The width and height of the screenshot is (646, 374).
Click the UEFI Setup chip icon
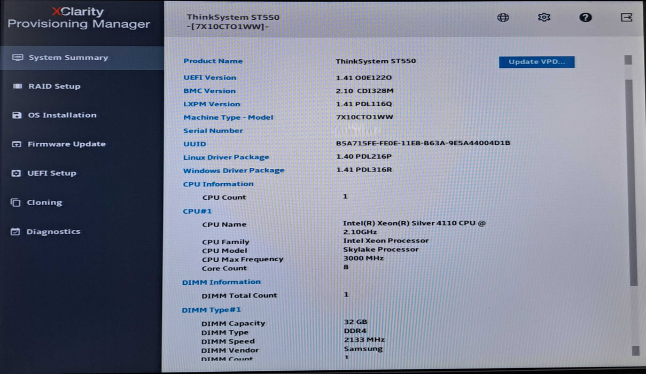pyautogui.click(x=17, y=173)
